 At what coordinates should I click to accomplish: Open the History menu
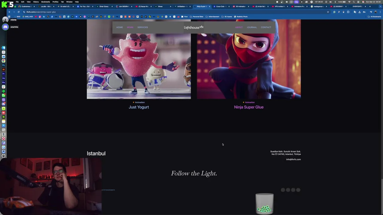click(36, 2)
